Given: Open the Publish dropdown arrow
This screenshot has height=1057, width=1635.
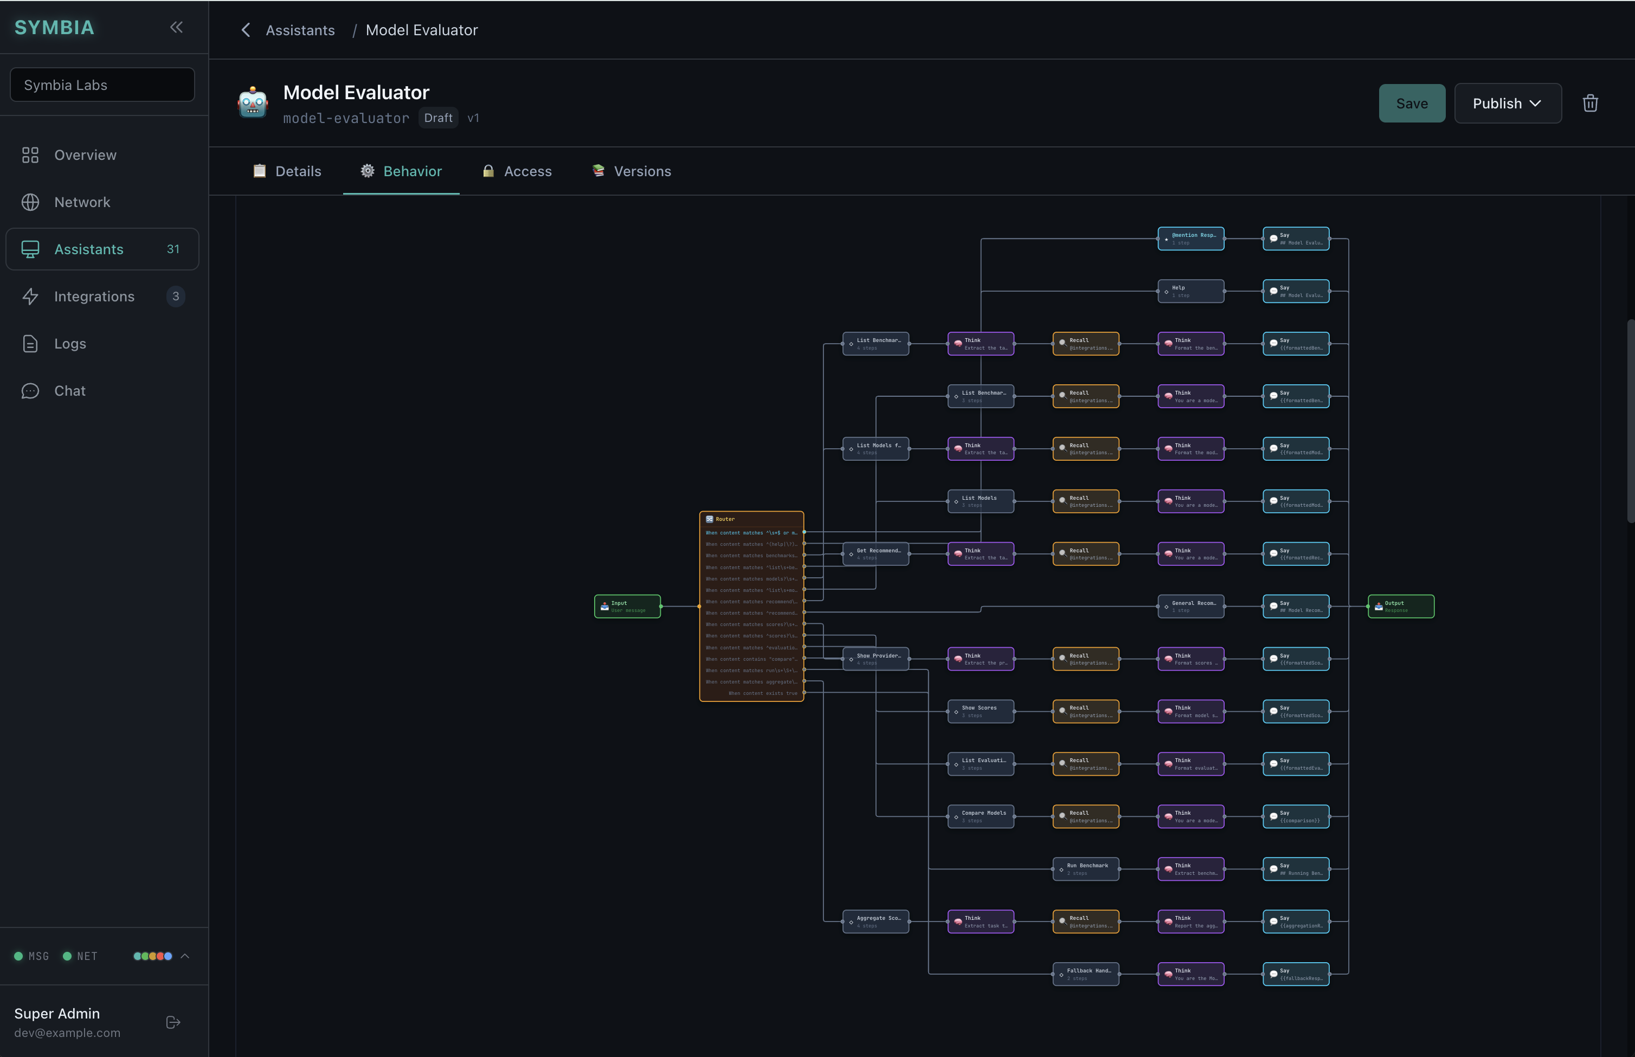Looking at the screenshot, I should [1535, 103].
